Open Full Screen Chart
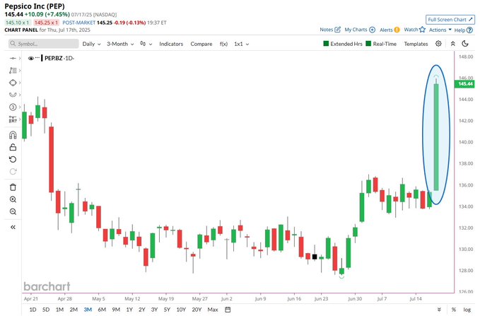 coord(450,20)
